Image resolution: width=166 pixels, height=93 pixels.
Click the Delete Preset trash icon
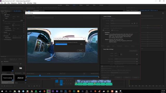[x=137, y=23]
